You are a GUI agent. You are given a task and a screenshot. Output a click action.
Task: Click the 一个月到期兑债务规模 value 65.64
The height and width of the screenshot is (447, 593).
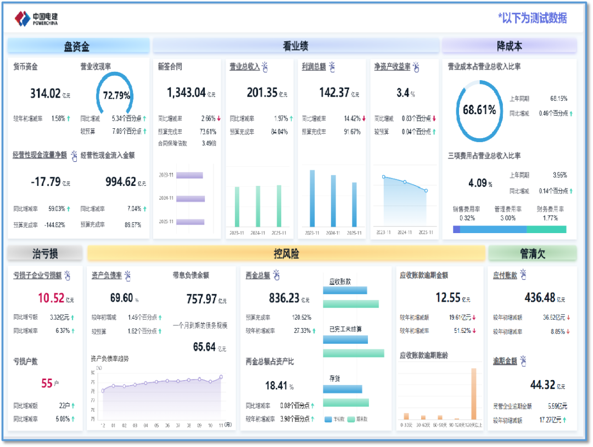pos(204,347)
